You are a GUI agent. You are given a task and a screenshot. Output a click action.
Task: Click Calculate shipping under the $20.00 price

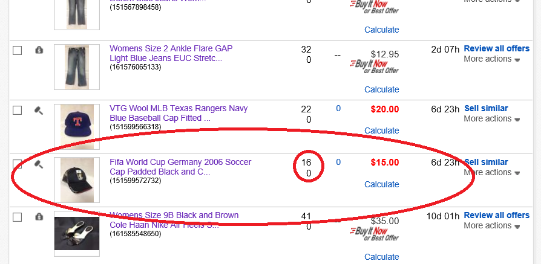[381, 130]
